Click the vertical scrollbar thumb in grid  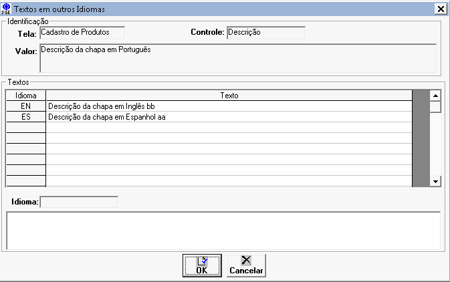click(435, 106)
